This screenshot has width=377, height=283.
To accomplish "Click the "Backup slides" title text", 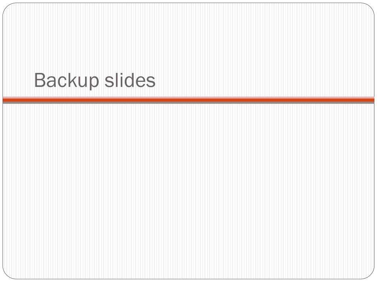I will (x=95, y=81).
